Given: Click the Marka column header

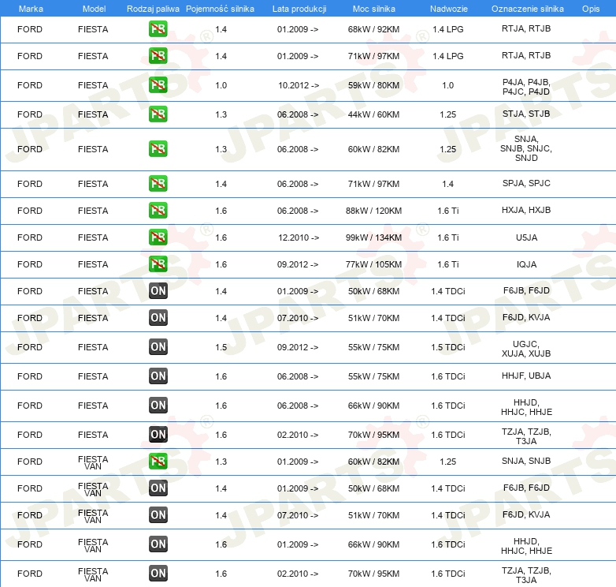Looking at the screenshot, I should 31,9.
